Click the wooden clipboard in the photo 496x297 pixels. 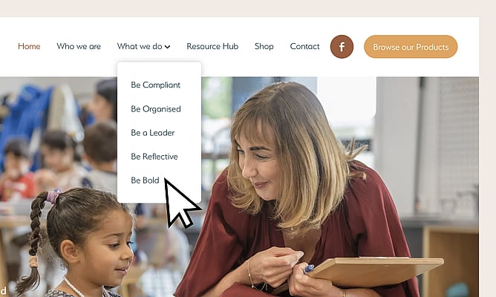(x=373, y=271)
